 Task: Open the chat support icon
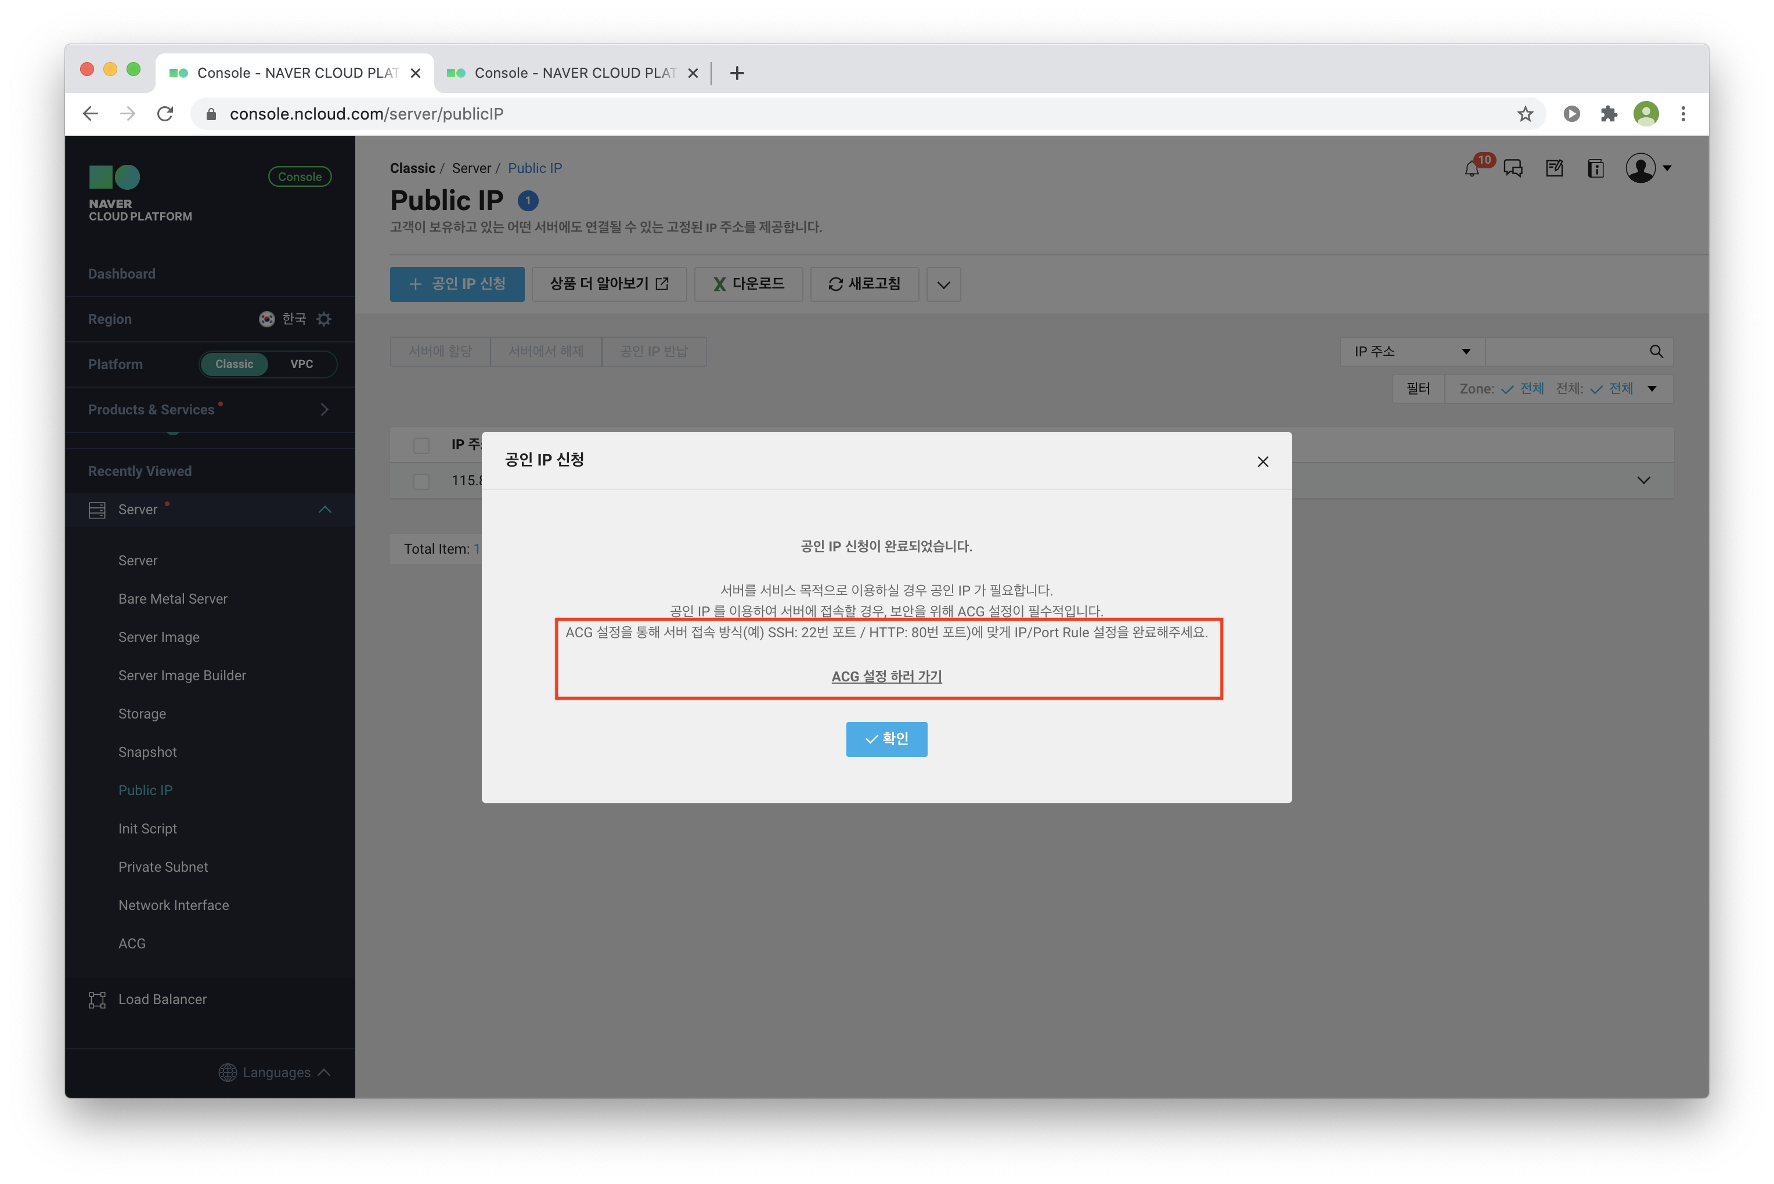click(1513, 168)
